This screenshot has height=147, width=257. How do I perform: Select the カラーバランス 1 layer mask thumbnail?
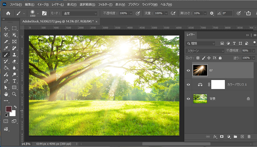coord(218,85)
